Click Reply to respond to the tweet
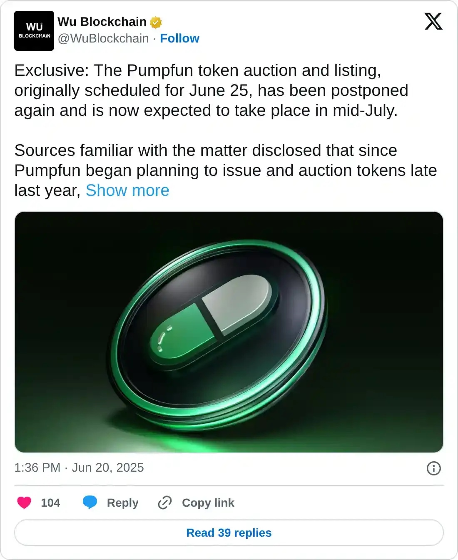This screenshot has height=560, width=458. pyautogui.click(x=122, y=502)
